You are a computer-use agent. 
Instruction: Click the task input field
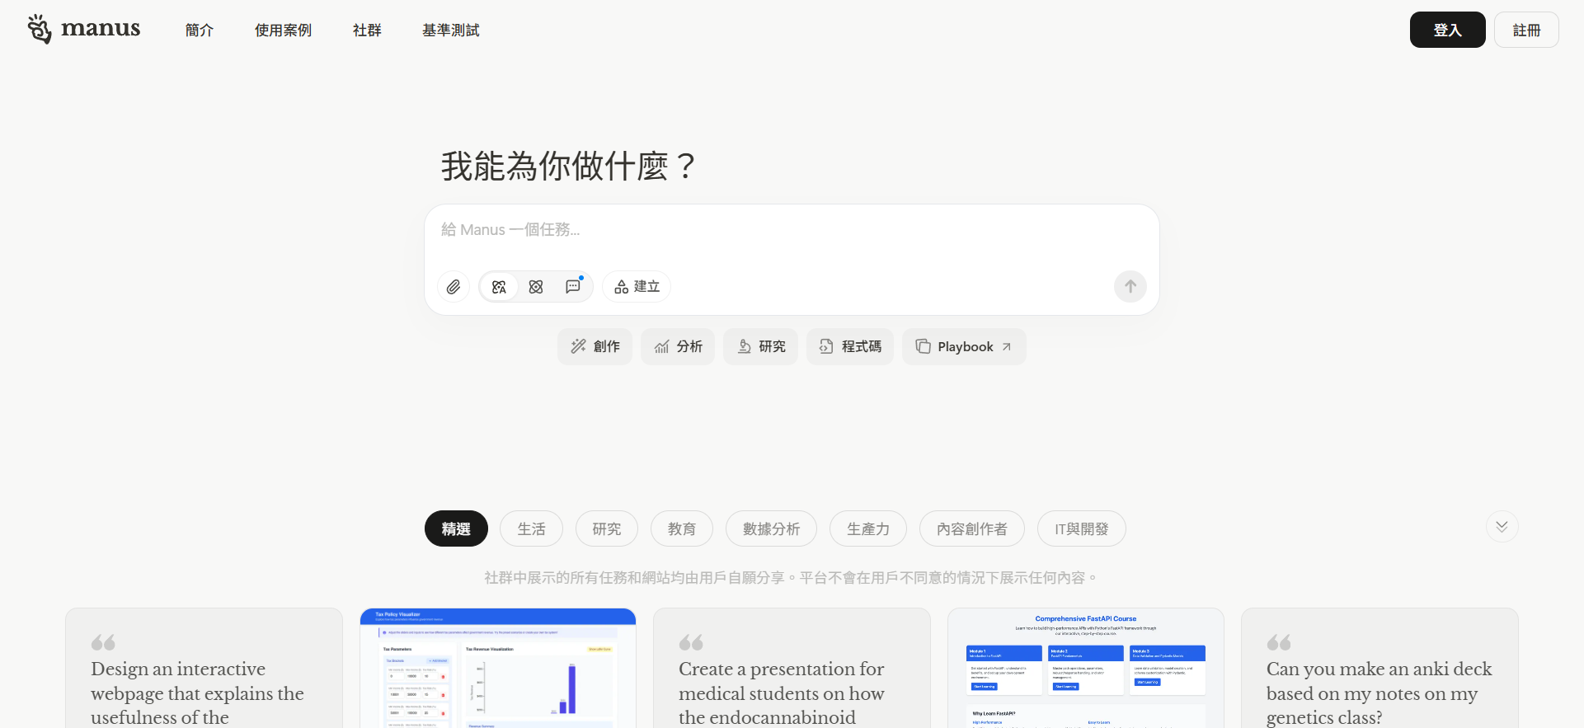tap(792, 230)
